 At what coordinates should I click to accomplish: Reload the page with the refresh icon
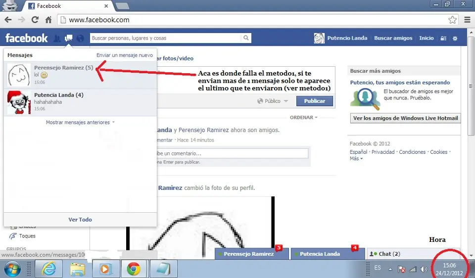(35, 20)
